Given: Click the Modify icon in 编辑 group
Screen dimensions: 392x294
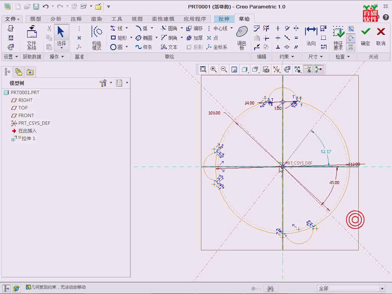Looking at the screenshot, I should tap(257, 28).
